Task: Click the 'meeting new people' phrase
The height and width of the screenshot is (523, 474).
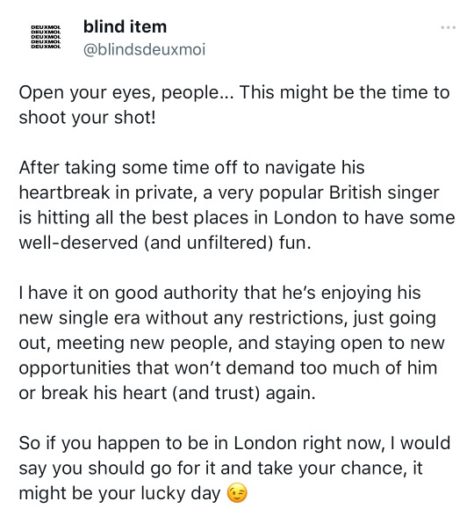Action: [144, 343]
